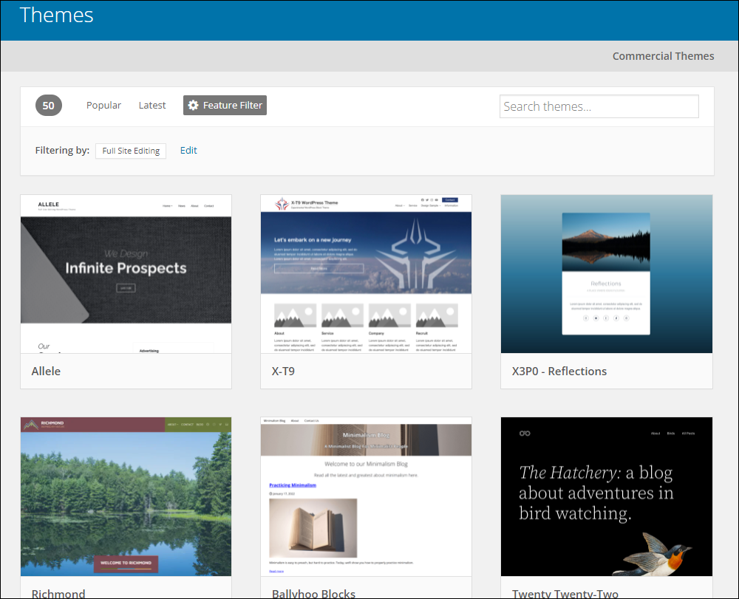Viewport: 739px width, 599px height.
Task: Switch to the Popular themes tab
Action: [x=103, y=105]
